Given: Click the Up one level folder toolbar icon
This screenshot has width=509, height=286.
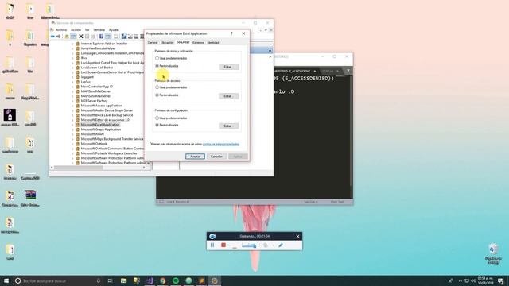Looking at the screenshot, I should 67,37.
